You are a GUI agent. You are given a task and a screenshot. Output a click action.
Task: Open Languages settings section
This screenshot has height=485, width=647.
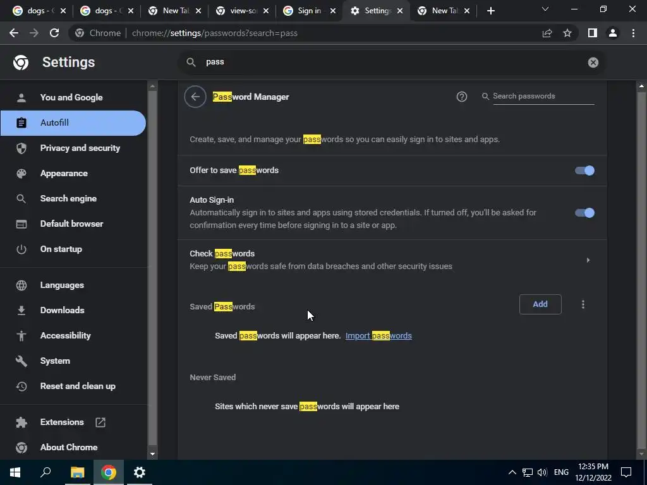[73, 285]
